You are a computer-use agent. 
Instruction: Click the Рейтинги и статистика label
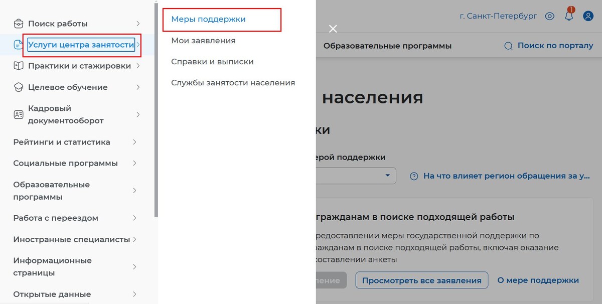62,142
